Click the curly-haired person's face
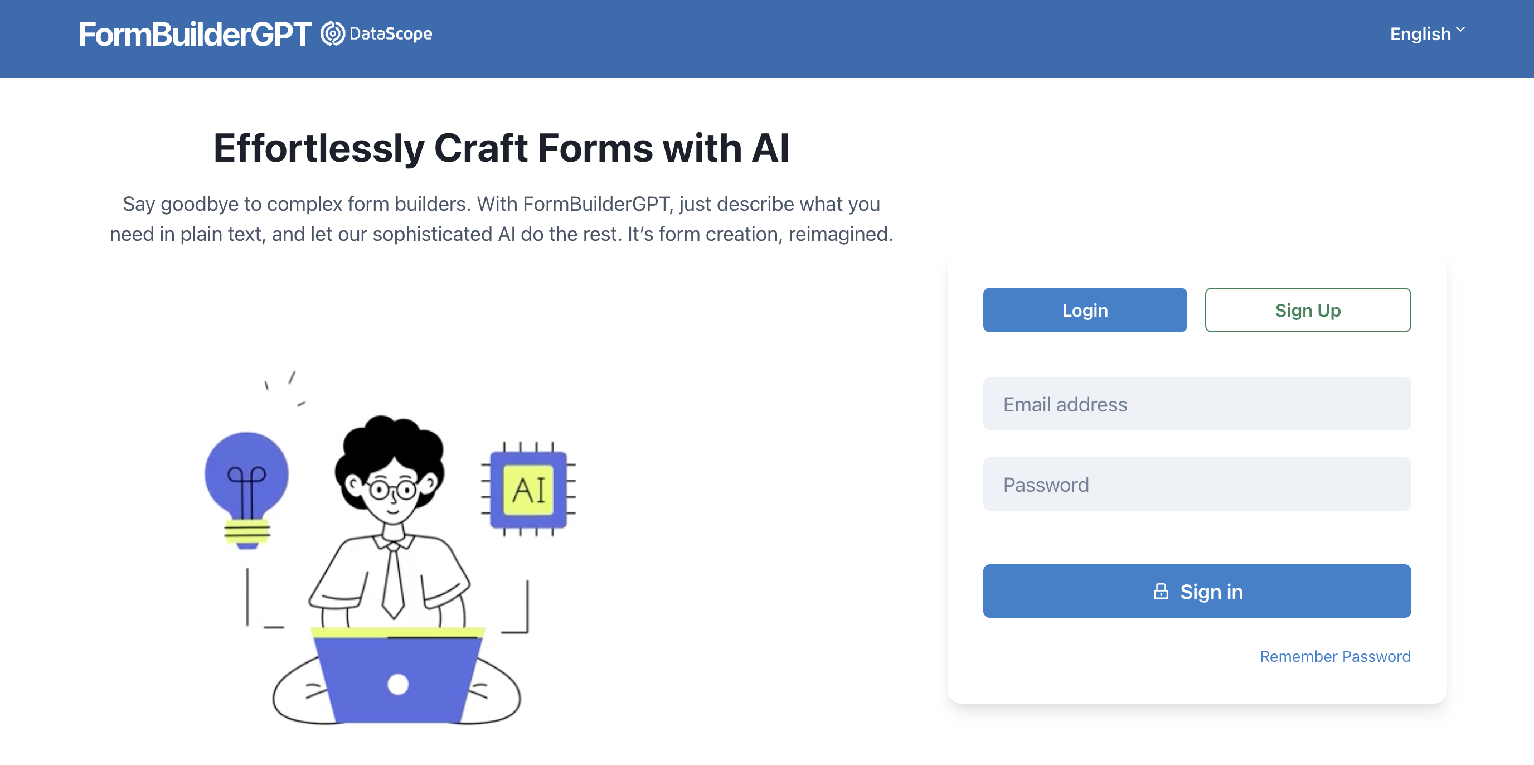 pyautogui.click(x=392, y=492)
